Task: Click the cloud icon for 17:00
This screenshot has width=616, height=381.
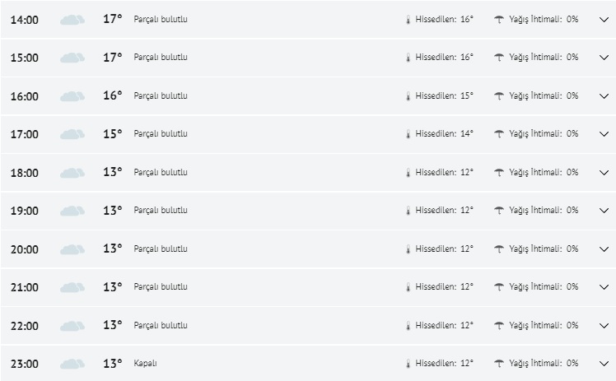Action: (x=72, y=134)
